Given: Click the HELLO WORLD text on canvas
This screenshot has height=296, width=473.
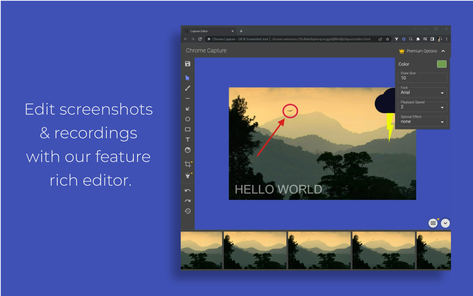Looking at the screenshot, I should coord(278,189).
